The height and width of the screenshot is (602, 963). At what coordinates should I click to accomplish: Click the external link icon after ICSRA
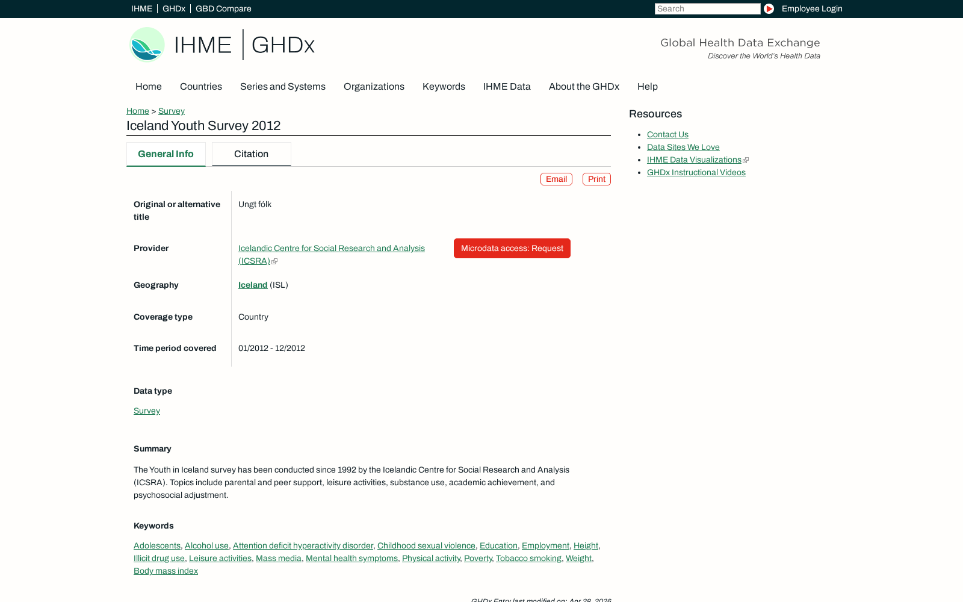coord(274,261)
